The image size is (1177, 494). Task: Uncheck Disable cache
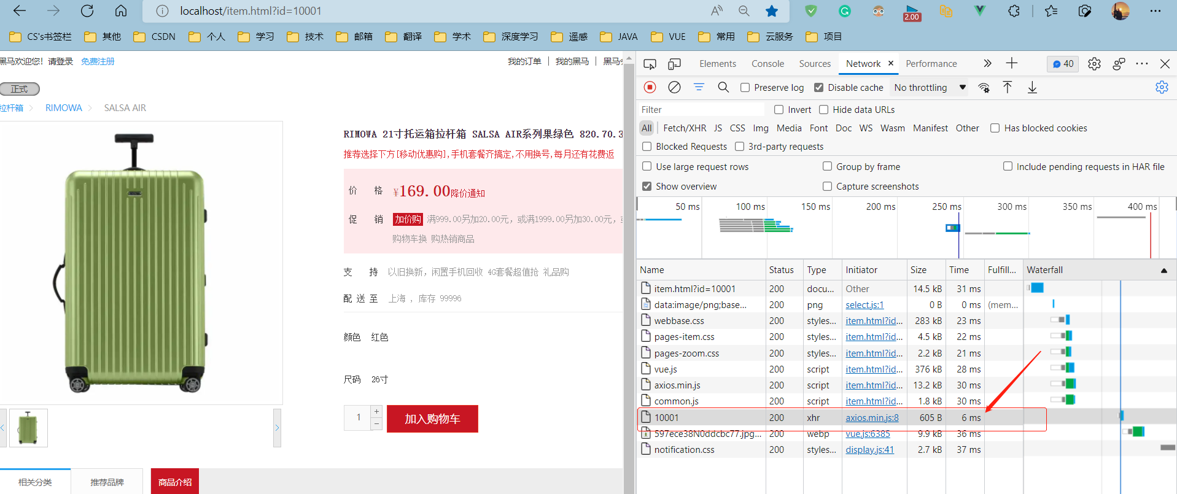pos(818,88)
